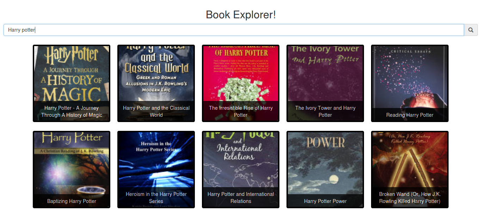Click the Harry Potter Power caption label

pos(325,201)
